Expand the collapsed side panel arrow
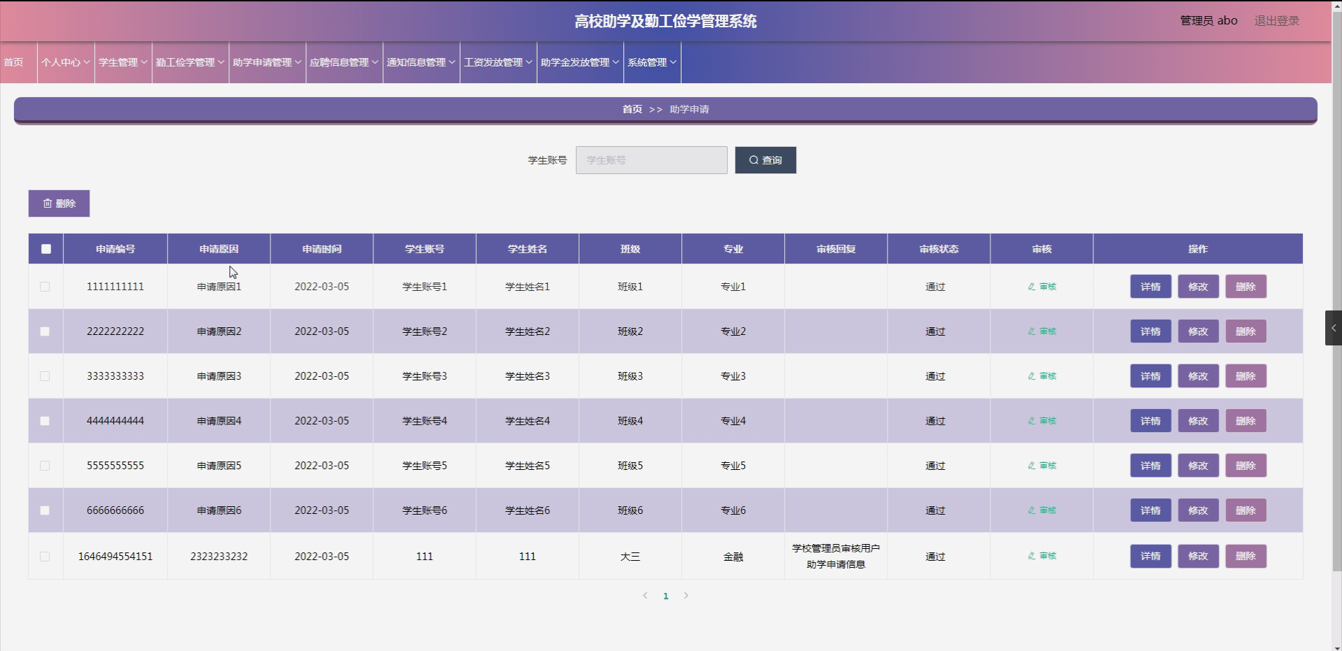The image size is (1342, 651). (1333, 328)
